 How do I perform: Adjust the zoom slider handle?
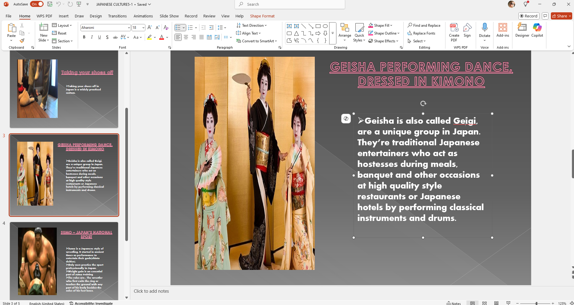point(536,303)
